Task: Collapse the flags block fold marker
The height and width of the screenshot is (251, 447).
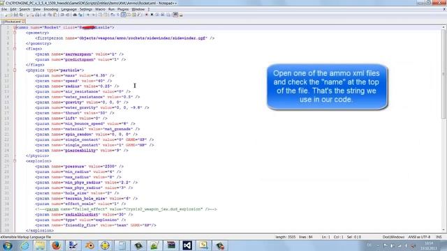Action: [x=15, y=49]
